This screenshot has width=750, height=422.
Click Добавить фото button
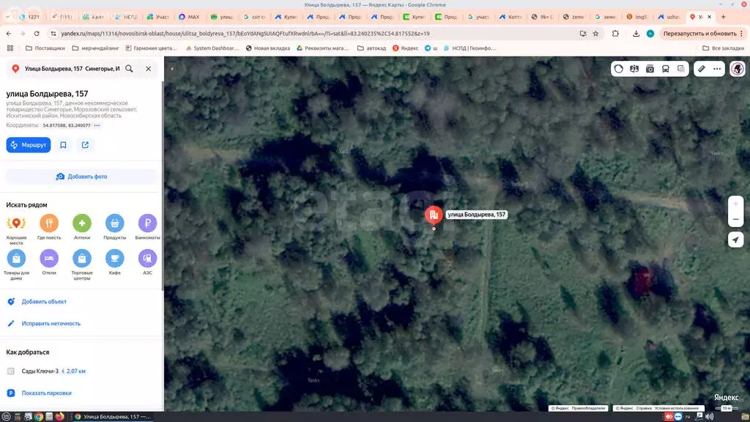coord(81,177)
